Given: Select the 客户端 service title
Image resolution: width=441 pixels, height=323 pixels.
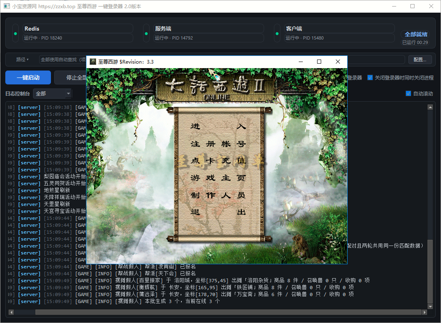Looking at the screenshot, I should (x=294, y=29).
